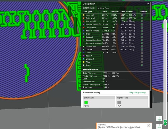Click the Inner wall yellow color swatch

pos(84,15)
